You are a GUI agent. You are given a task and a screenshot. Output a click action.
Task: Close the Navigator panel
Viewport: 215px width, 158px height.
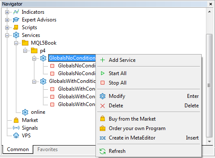(211, 4)
